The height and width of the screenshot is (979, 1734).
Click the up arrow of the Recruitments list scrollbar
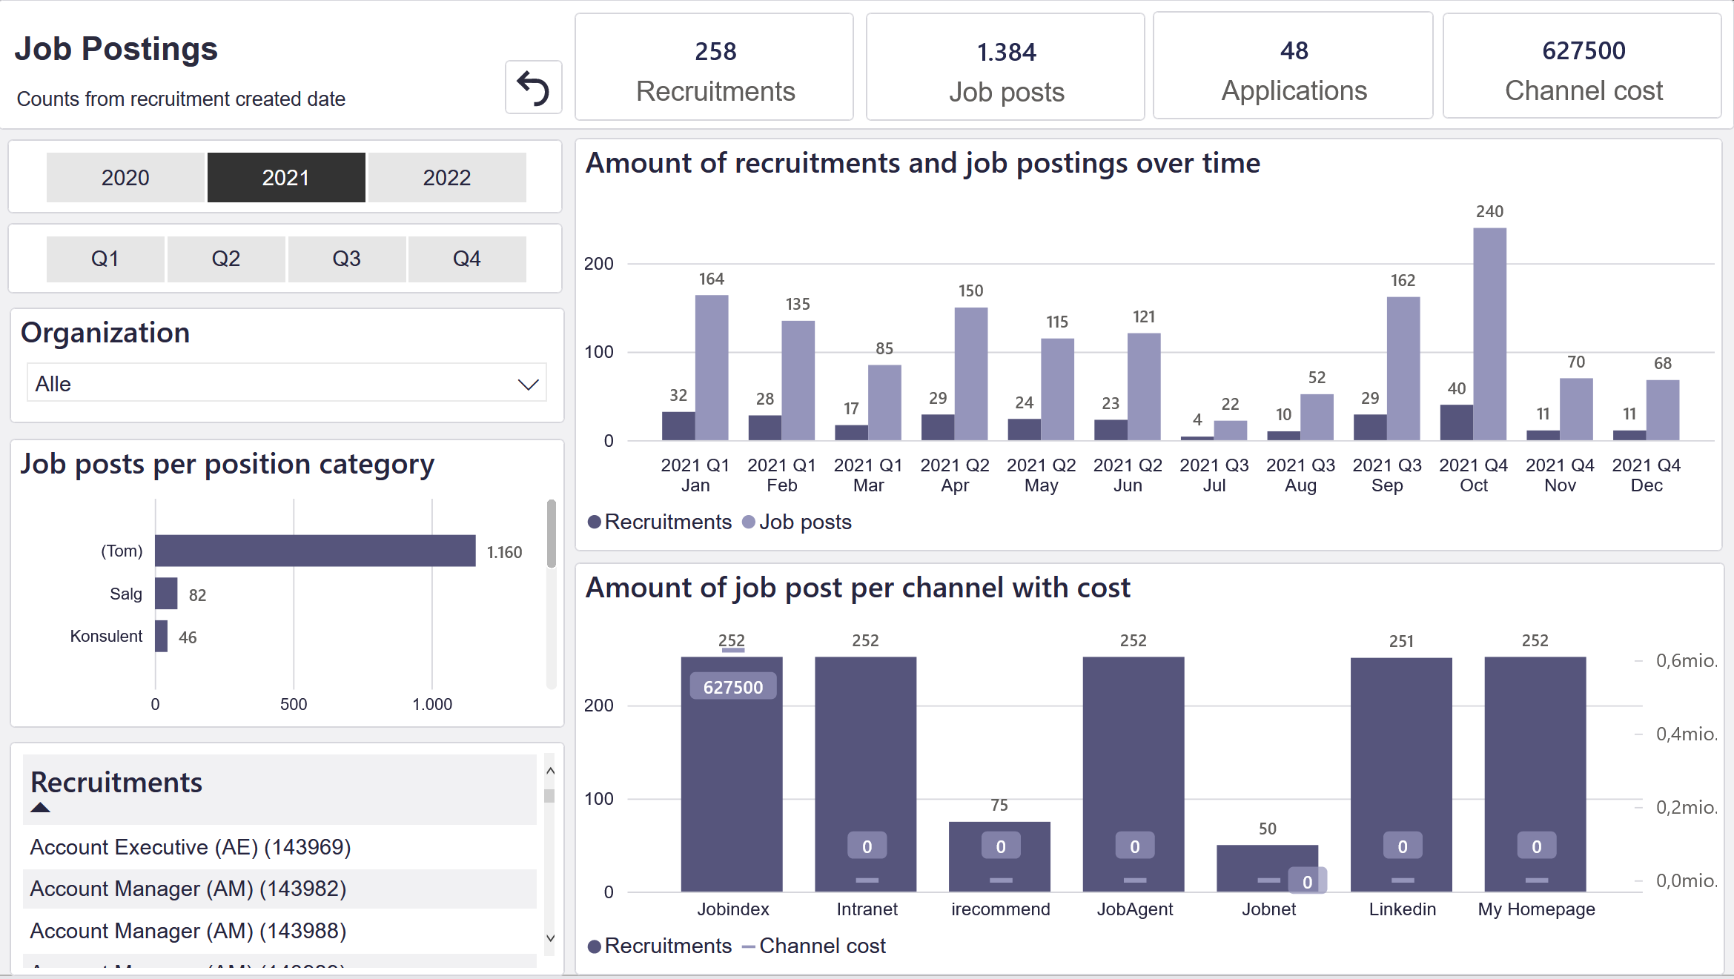pos(550,771)
